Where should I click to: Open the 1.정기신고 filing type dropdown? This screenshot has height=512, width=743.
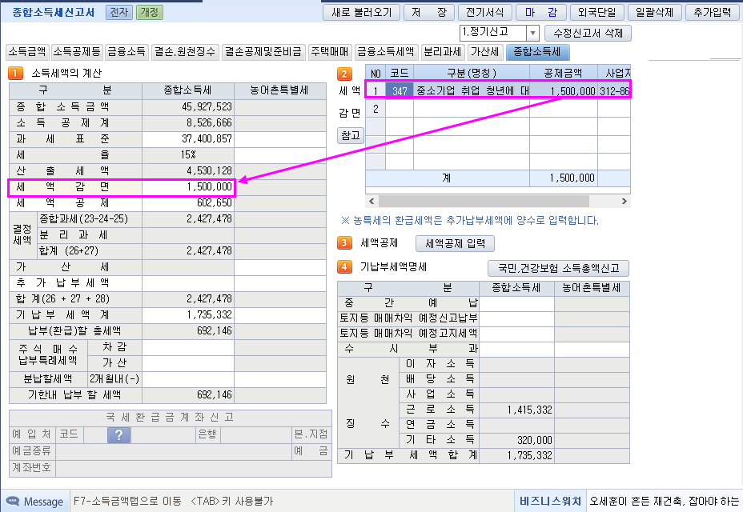pos(532,33)
